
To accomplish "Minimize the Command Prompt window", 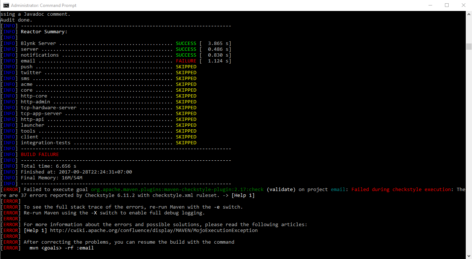I will (430, 5).
